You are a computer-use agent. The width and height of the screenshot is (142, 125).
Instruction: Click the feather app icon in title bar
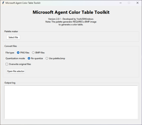[3, 3]
